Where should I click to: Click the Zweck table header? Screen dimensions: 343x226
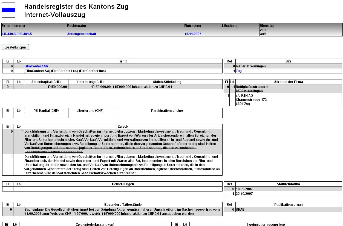tap(123, 127)
